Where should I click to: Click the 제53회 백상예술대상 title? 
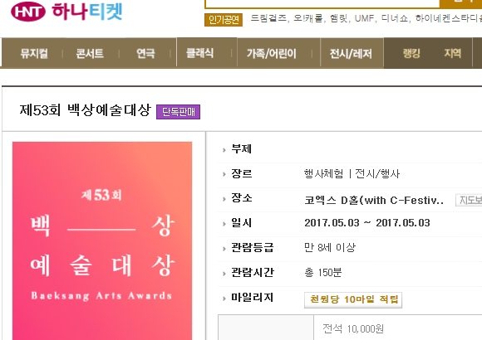click(85, 109)
